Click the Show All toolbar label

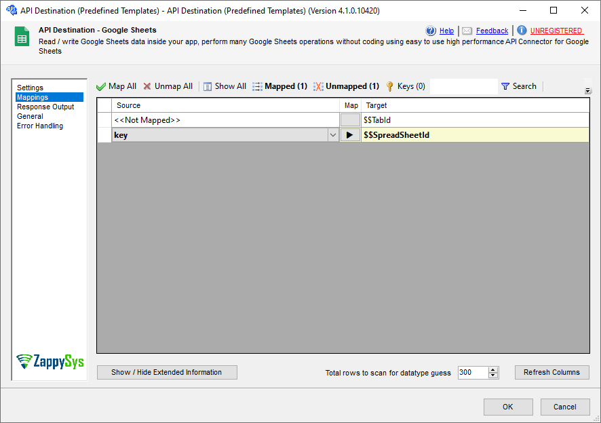(x=231, y=86)
